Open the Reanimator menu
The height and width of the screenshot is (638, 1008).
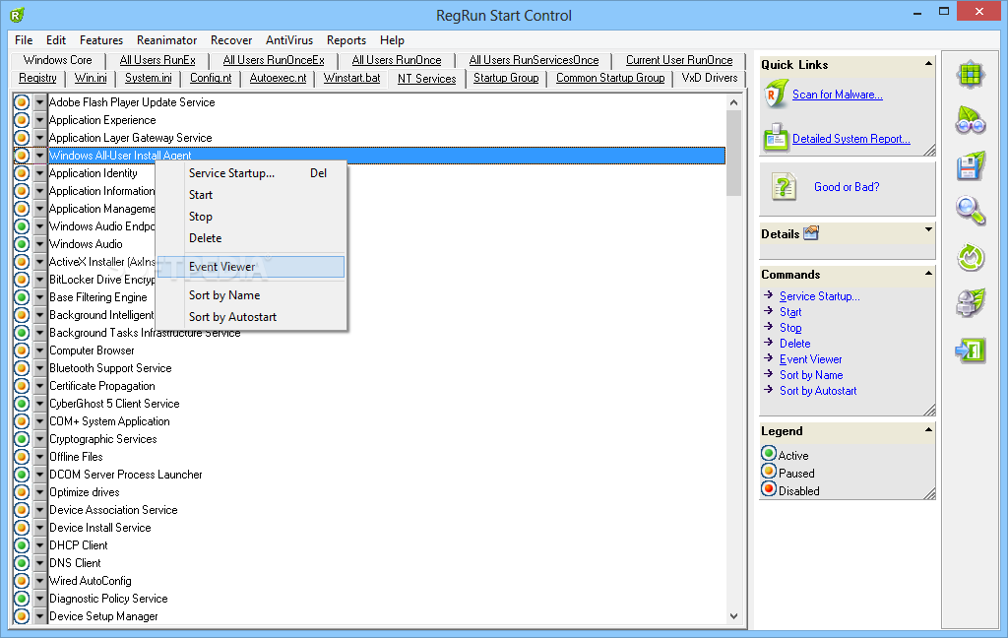pos(166,39)
